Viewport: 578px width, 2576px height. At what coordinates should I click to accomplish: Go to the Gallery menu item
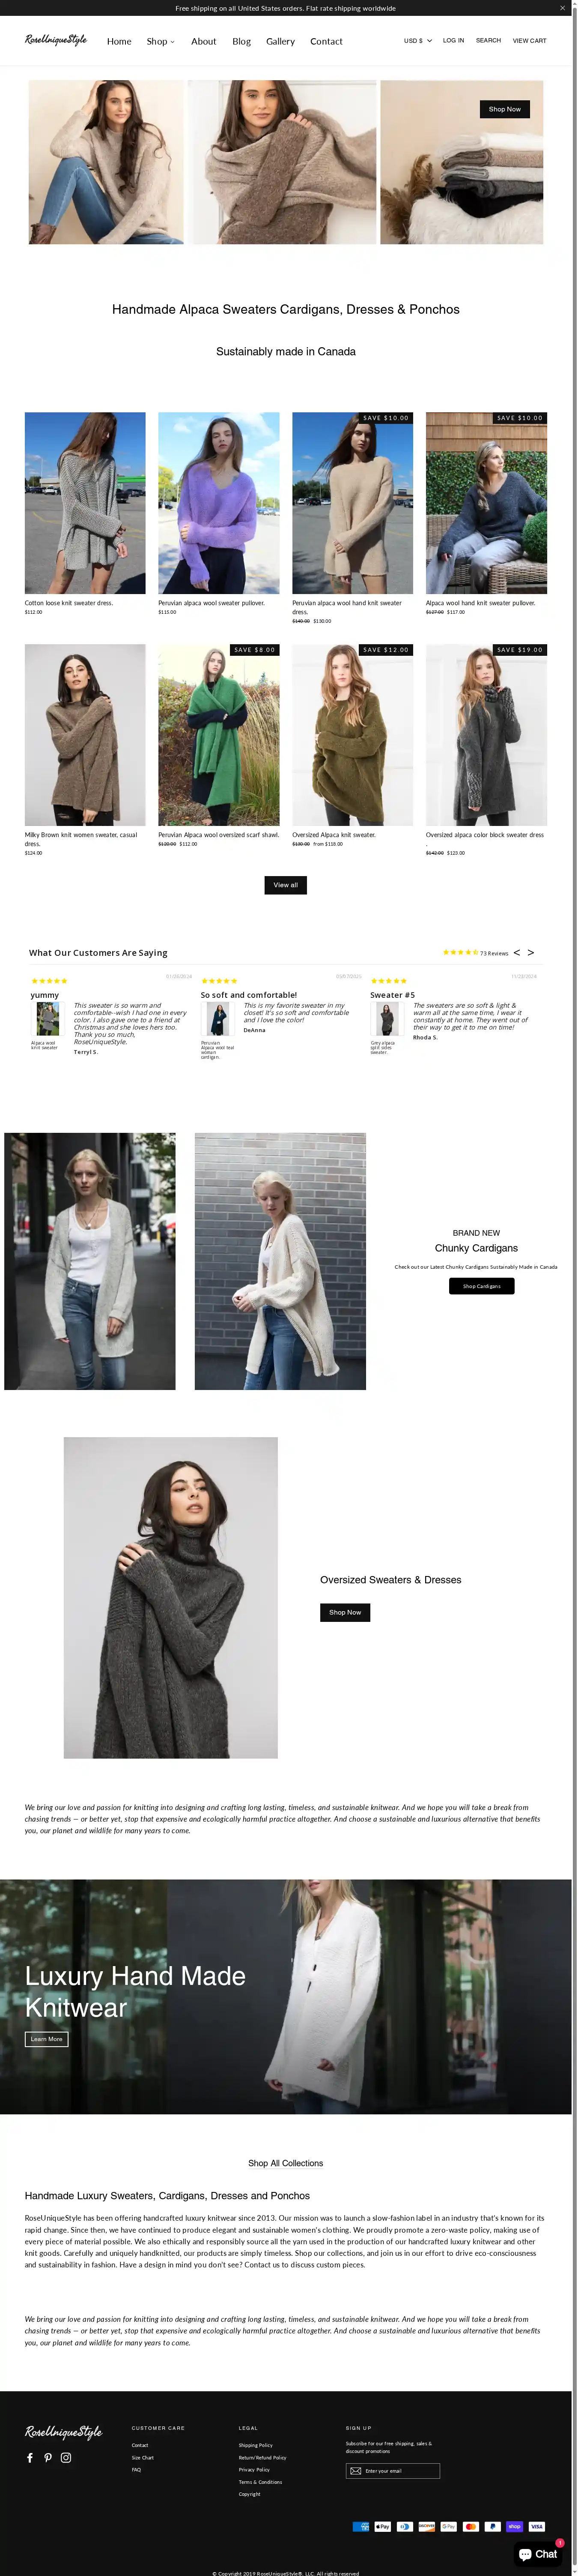(x=280, y=41)
